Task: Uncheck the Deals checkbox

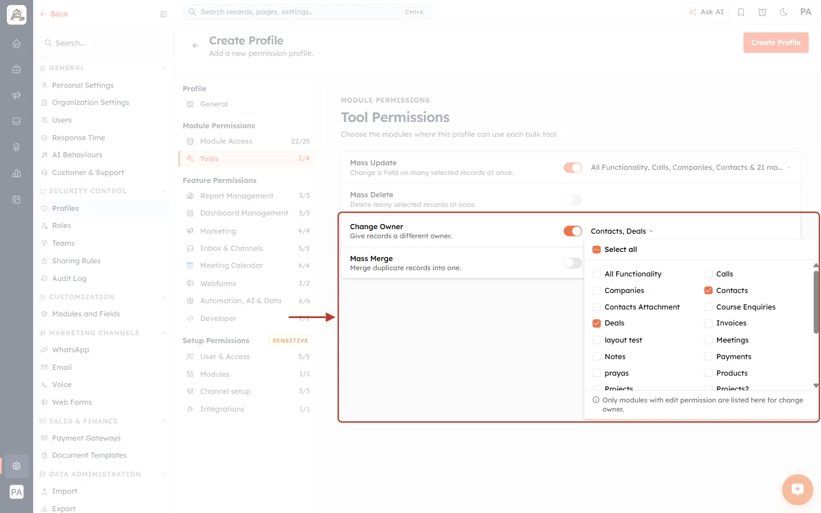Action: pos(596,323)
